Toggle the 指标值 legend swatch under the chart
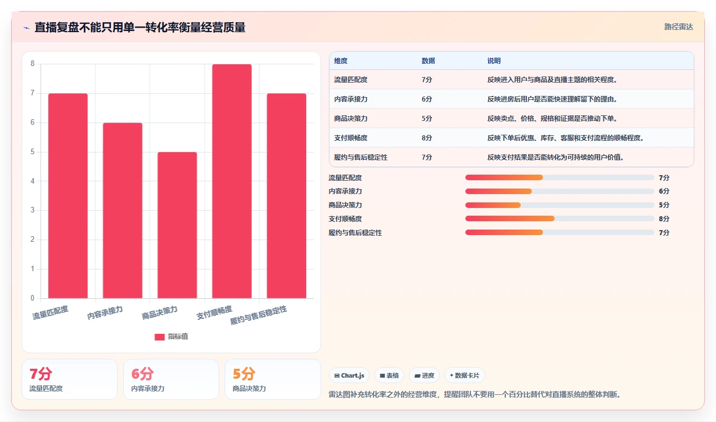 point(160,337)
